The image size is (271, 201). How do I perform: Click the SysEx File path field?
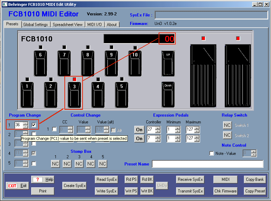coord(211,15)
